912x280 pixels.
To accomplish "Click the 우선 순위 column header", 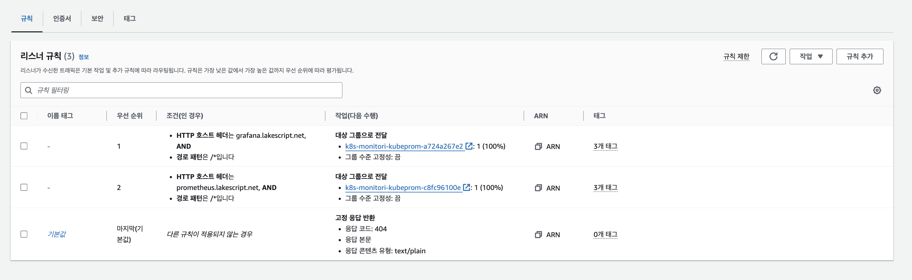I will point(129,116).
